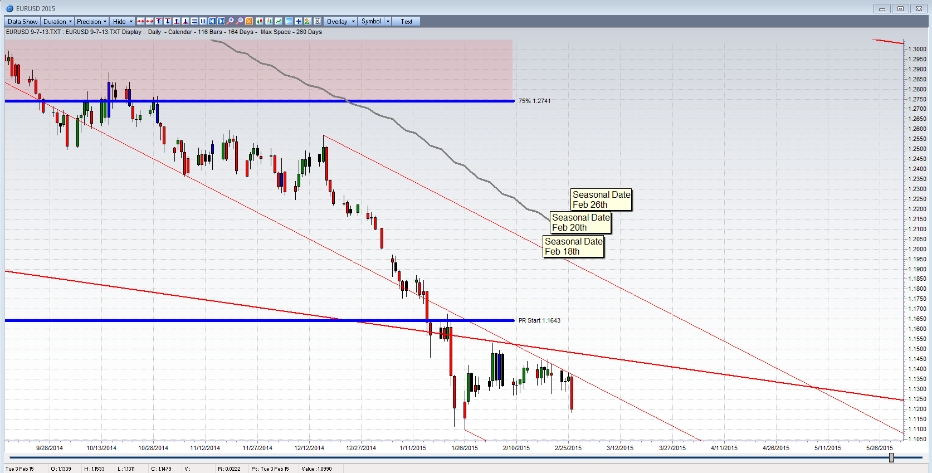Expand the Hide dropdown menu
Image resolution: width=932 pixels, height=473 pixels.
[123, 21]
